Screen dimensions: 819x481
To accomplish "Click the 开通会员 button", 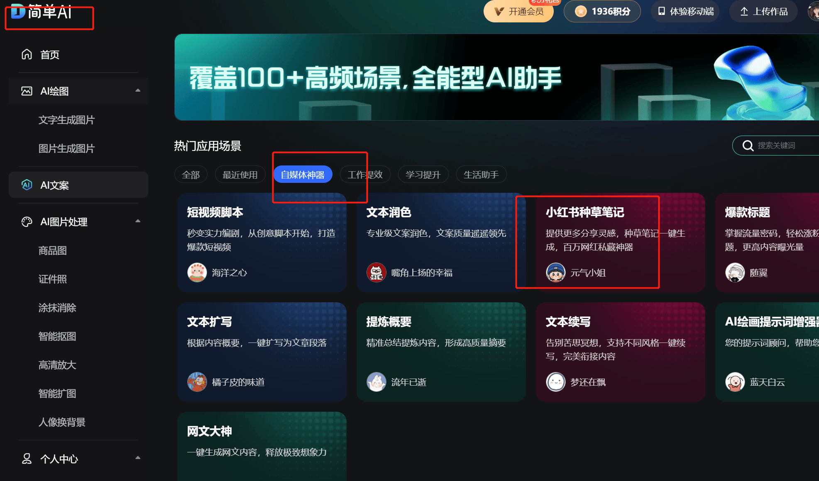I will (x=518, y=11).
